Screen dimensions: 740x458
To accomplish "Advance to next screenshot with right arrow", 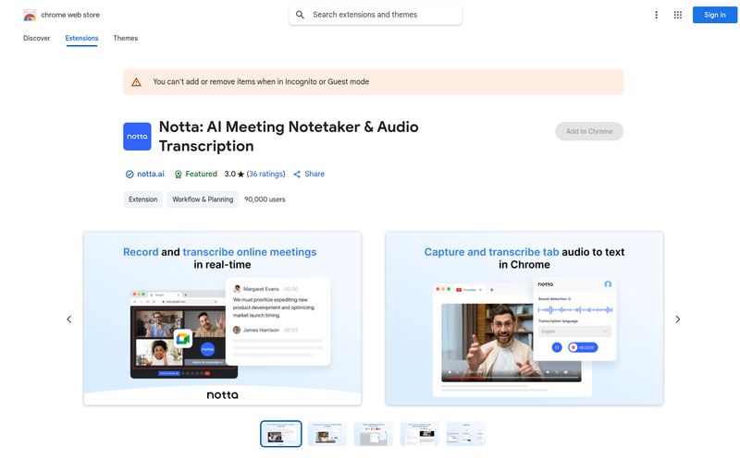I will (x=678, y=319).
